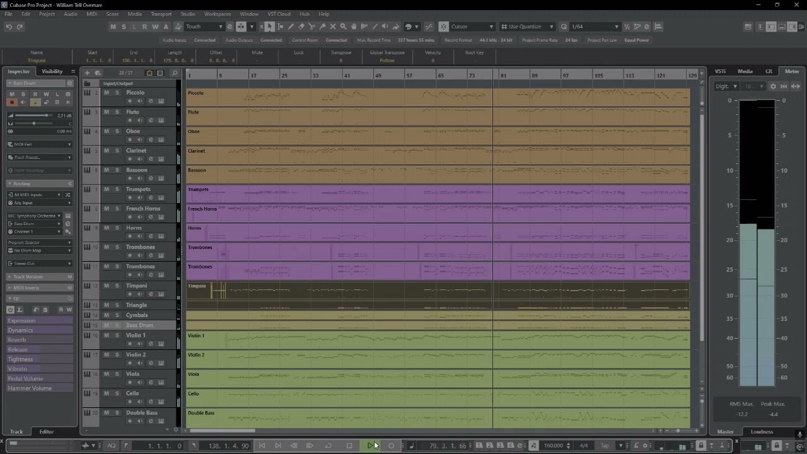Solo the French Horns track
The image size is (807, 454).
tap(117, 209)
